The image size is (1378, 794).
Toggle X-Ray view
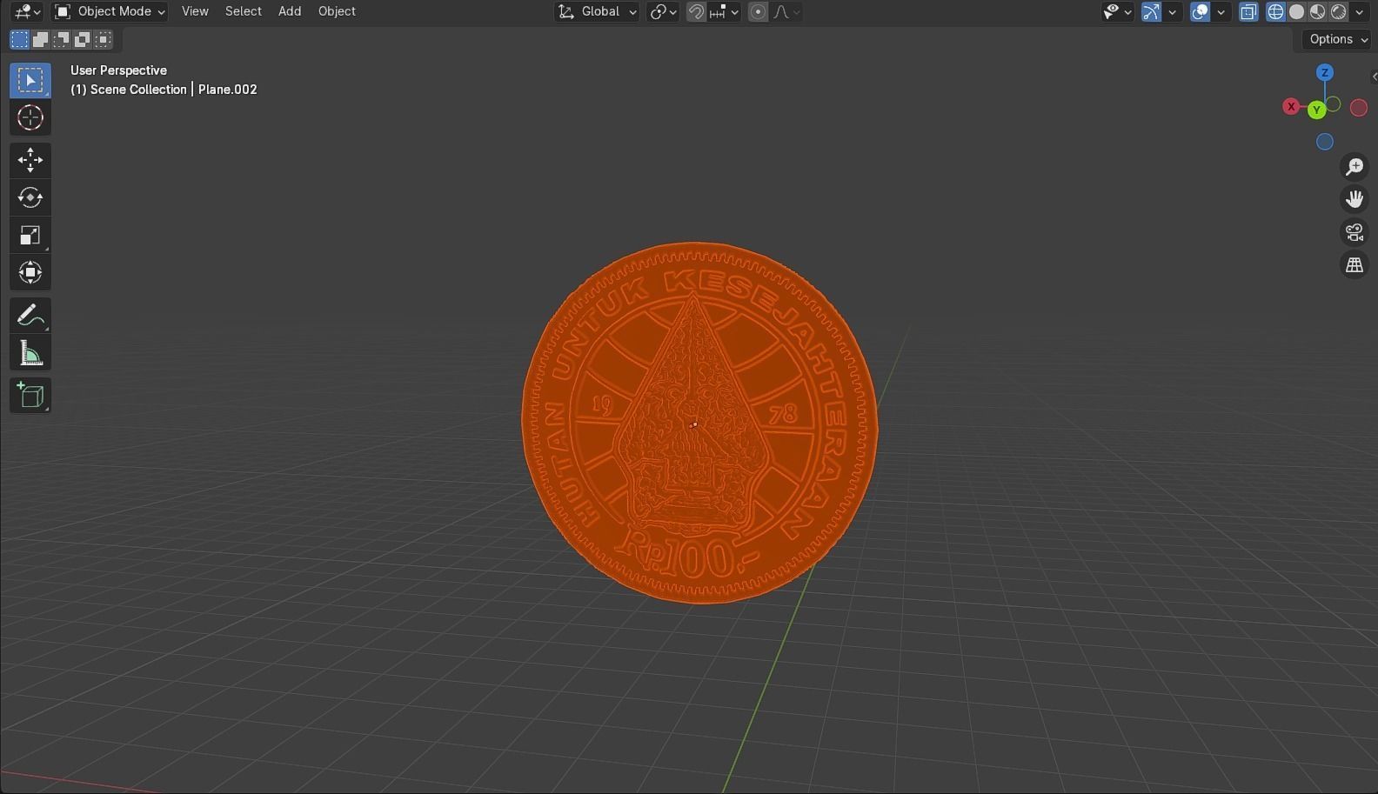tap(1248, 11)
